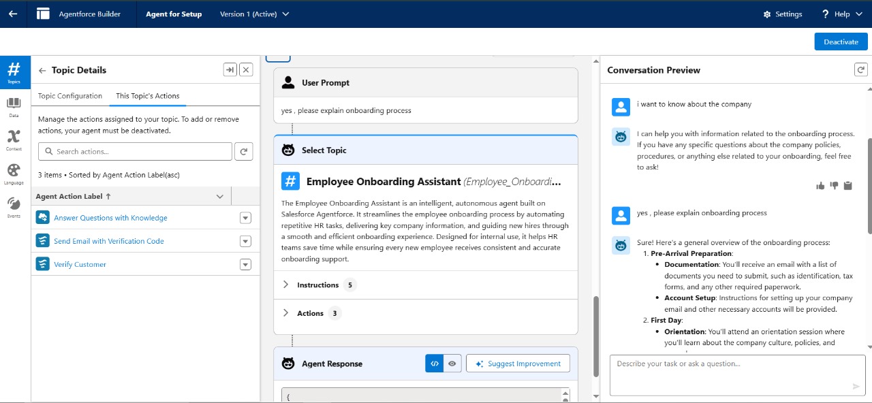Copy the agent's response with clipboard icon
Screen dimensions: 872x403
[x=848, y=185]
